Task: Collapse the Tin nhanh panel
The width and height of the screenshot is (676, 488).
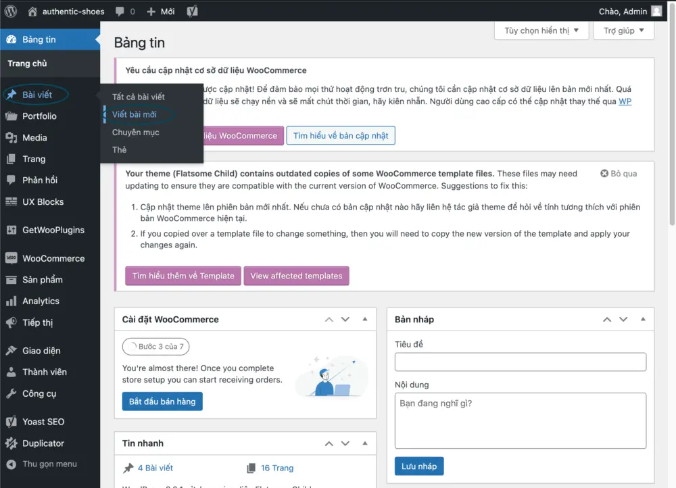Action: [x=365, y=443]
